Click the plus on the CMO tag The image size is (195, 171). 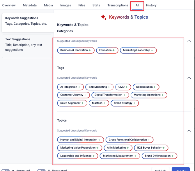point(126,87)
